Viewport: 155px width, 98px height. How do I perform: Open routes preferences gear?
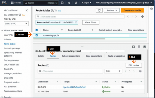click(x=140, y=71)
